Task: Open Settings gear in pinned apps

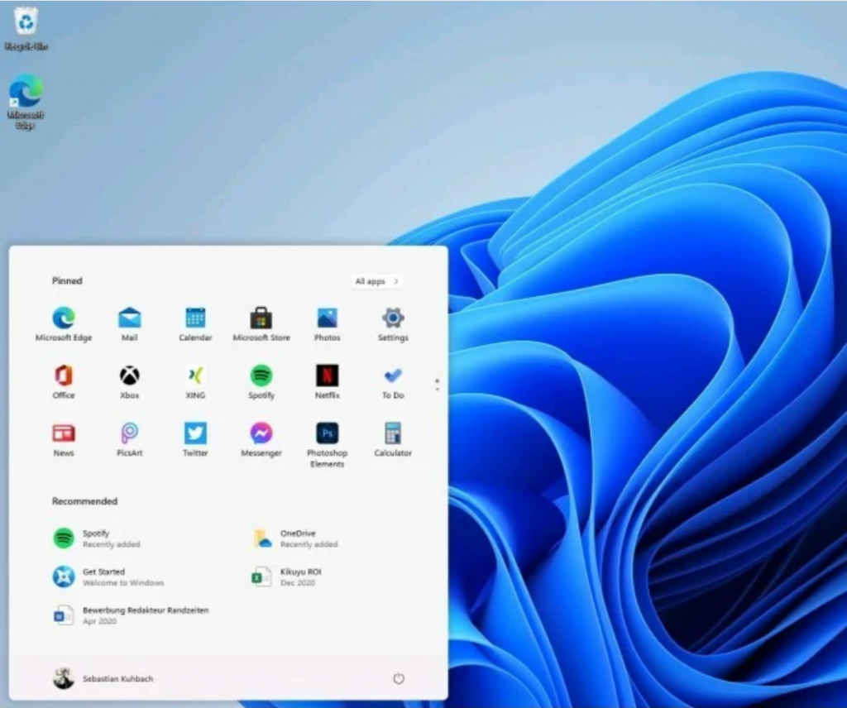Action: point(393,324)
